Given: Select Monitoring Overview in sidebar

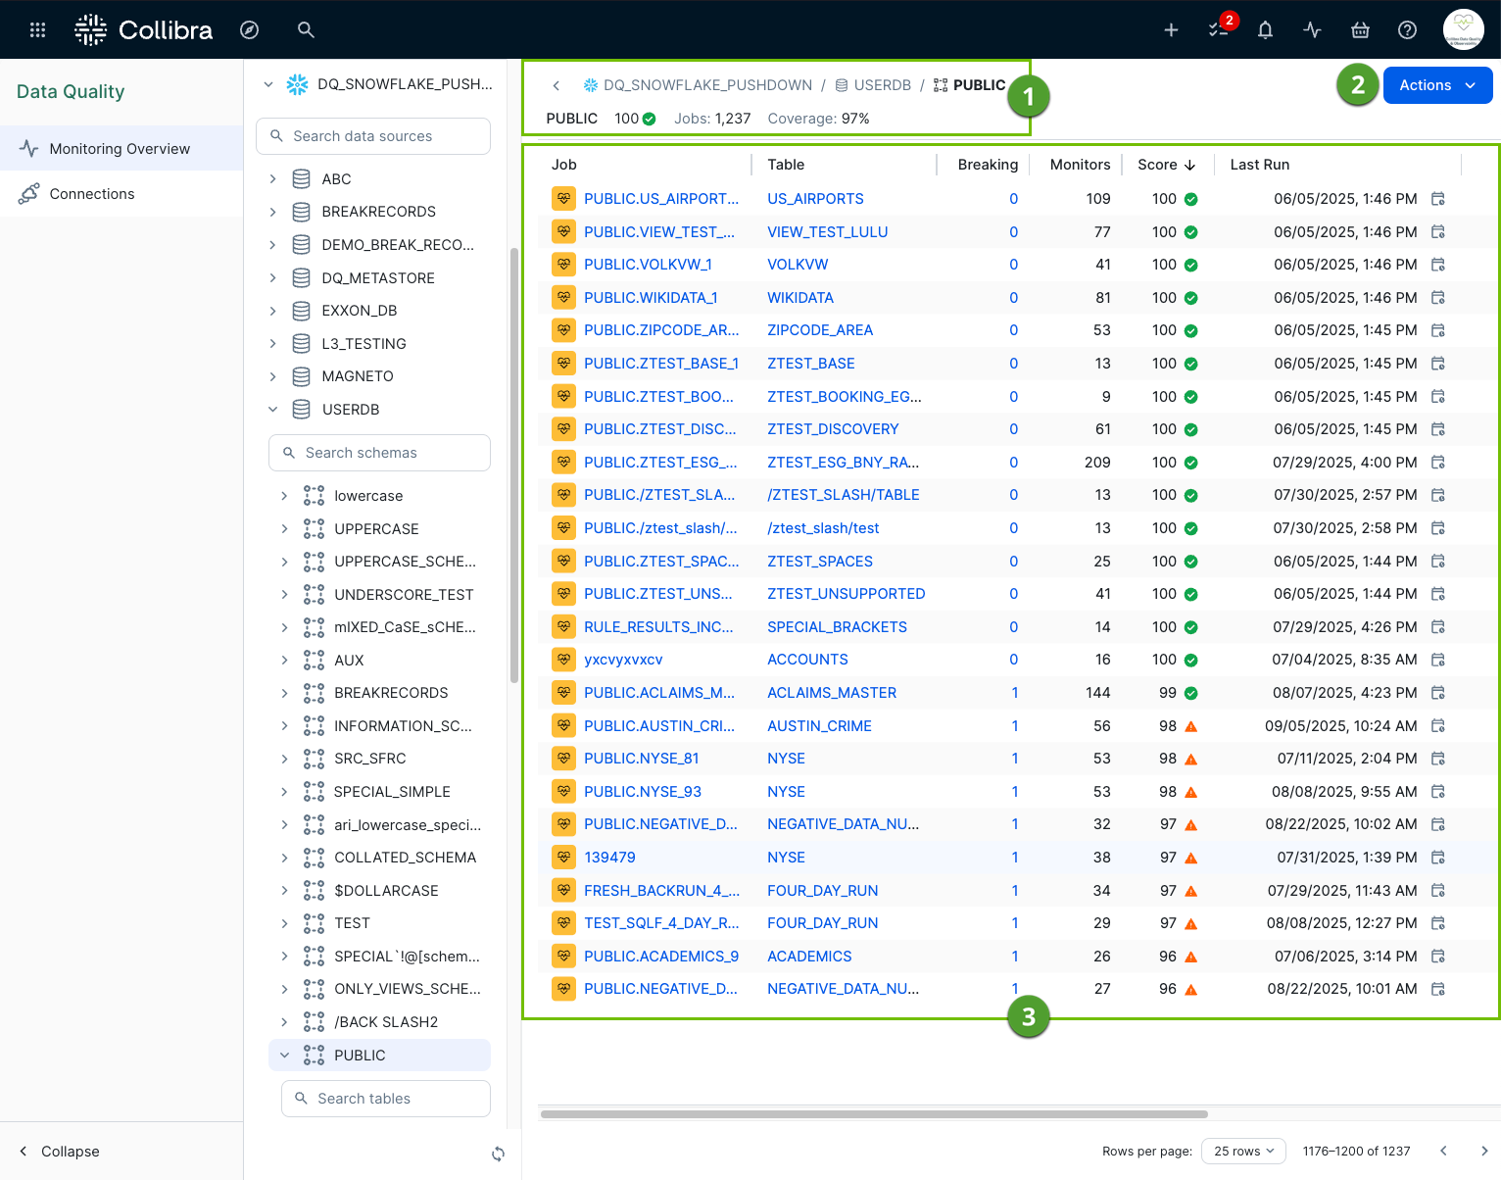Looking at the screenshot, I should 120,148.
